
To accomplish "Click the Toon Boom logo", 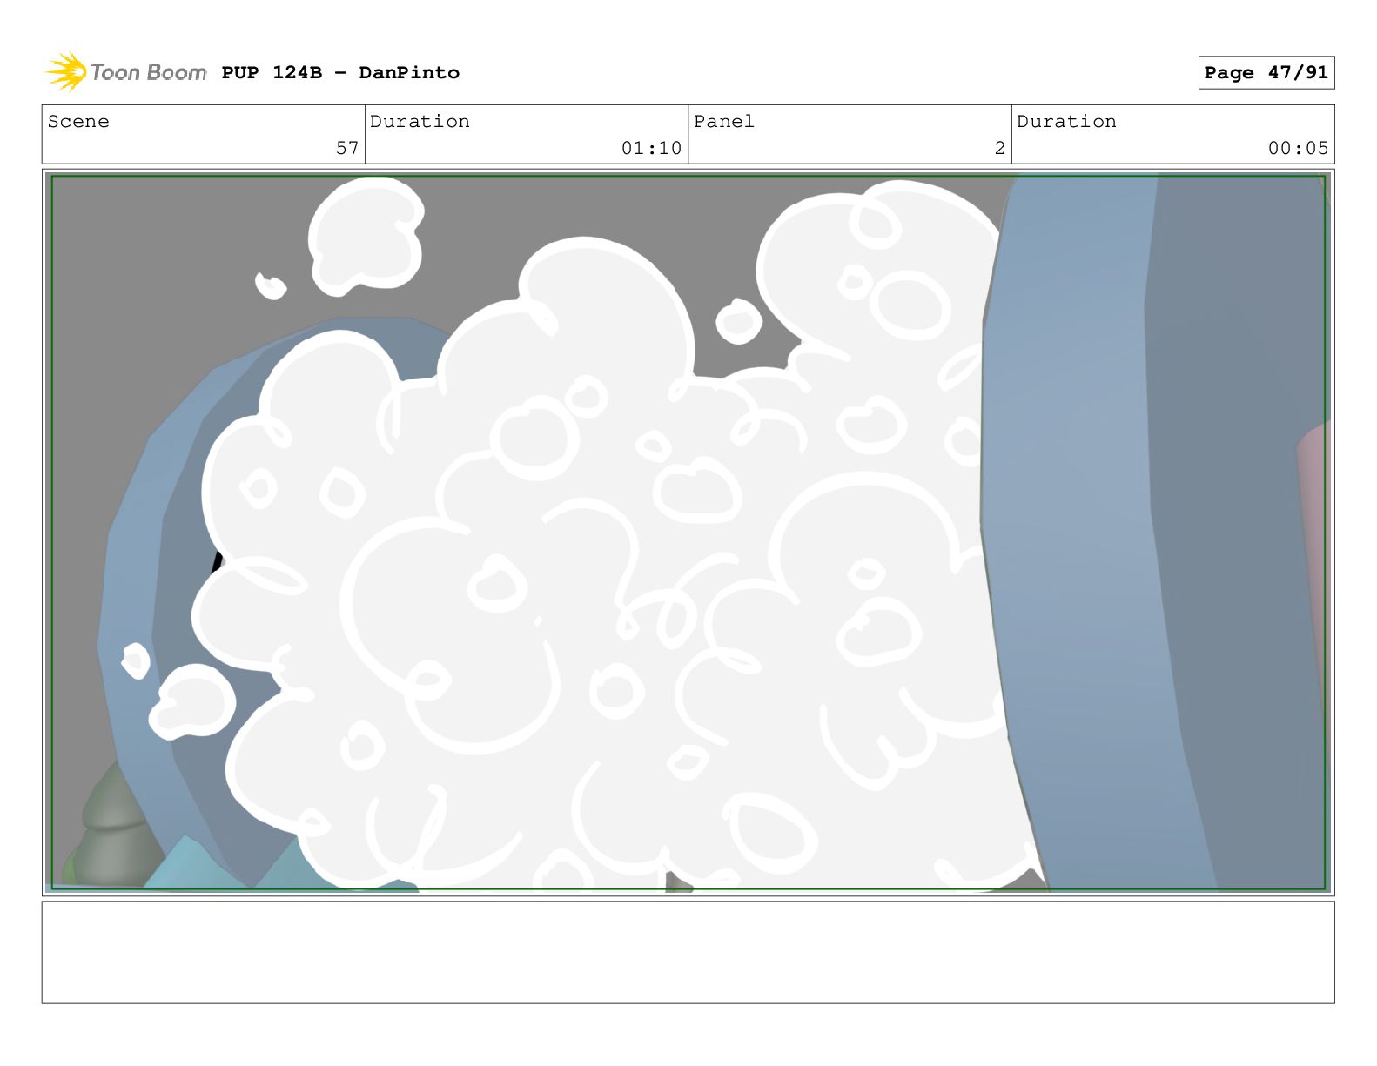I will click(125, 72).
